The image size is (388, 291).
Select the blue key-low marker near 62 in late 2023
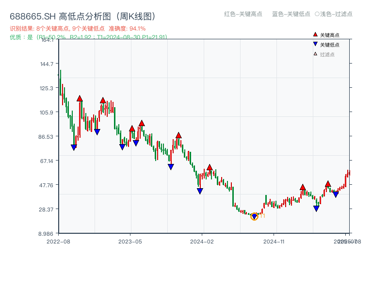pos(171,167)
